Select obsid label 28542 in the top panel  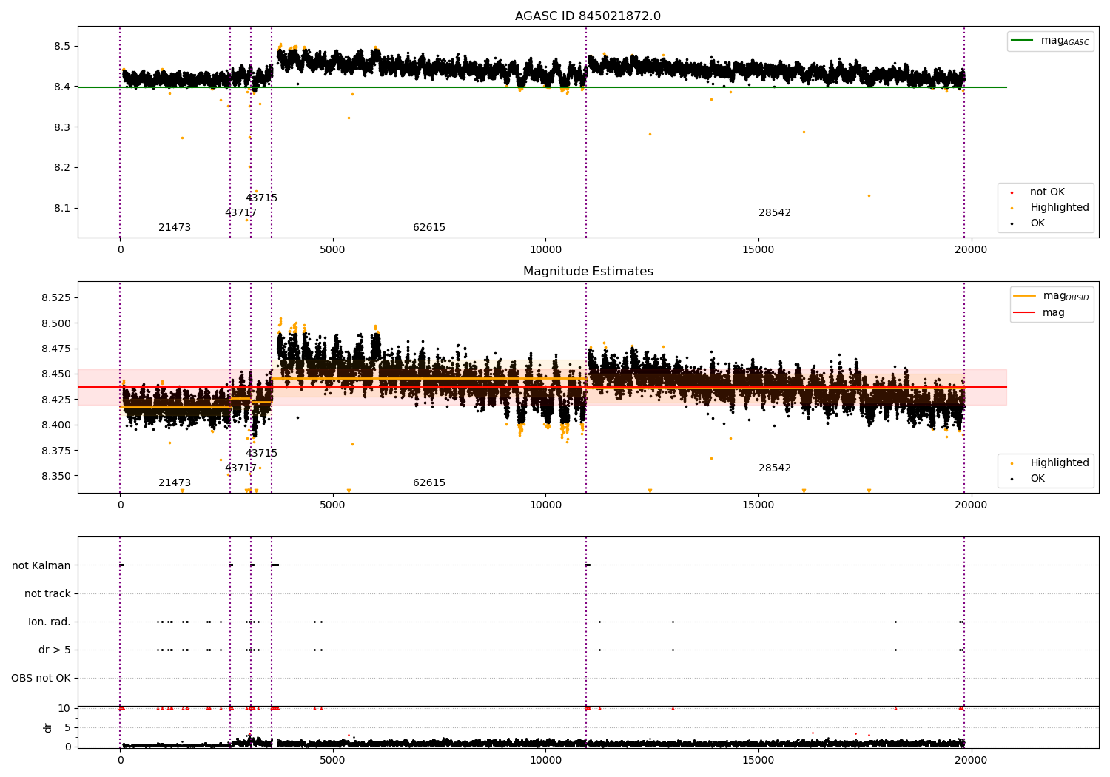coord(775,213)
